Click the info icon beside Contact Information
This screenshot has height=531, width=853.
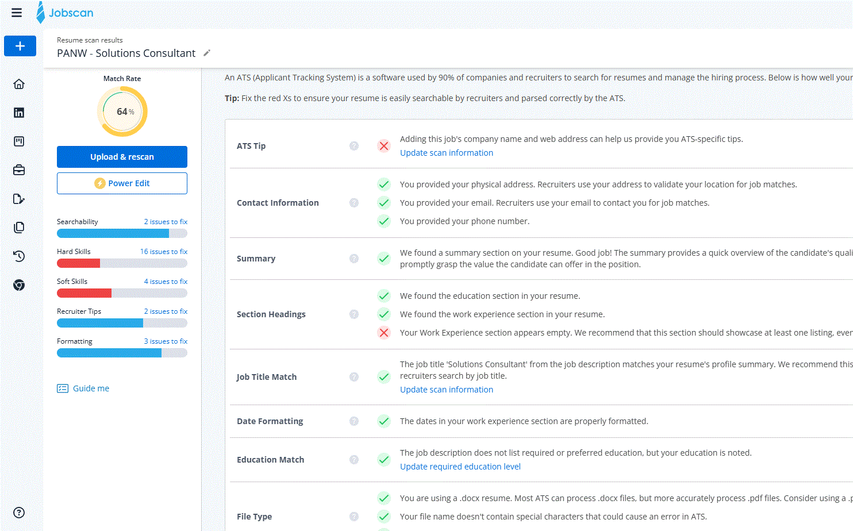pos(354,203)
